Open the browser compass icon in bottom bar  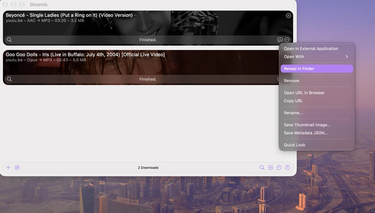click(17, 168)
